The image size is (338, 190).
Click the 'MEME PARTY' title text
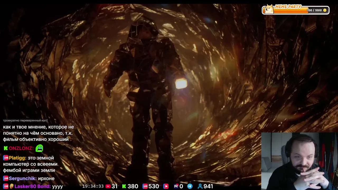click(288, 7)
